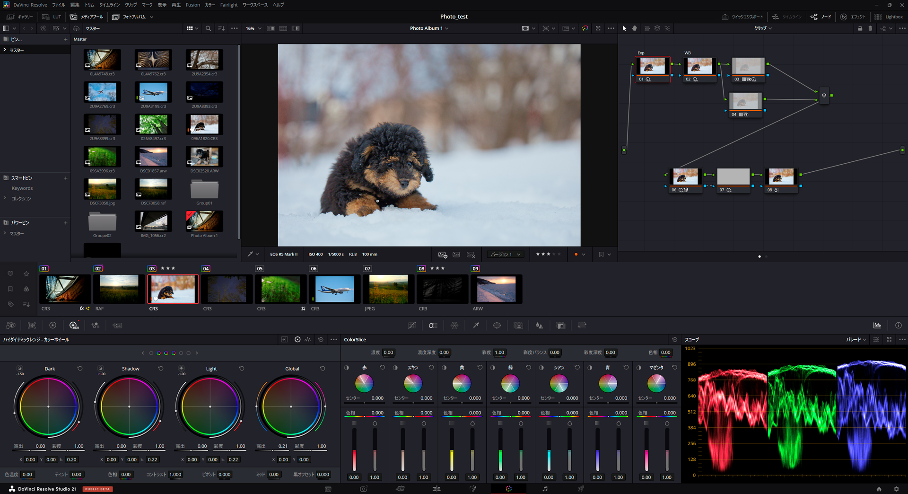The image size is (908, 494).
Task: Toggle the Lightbox view
Action: pyautogui.click(x=889, y=17)
